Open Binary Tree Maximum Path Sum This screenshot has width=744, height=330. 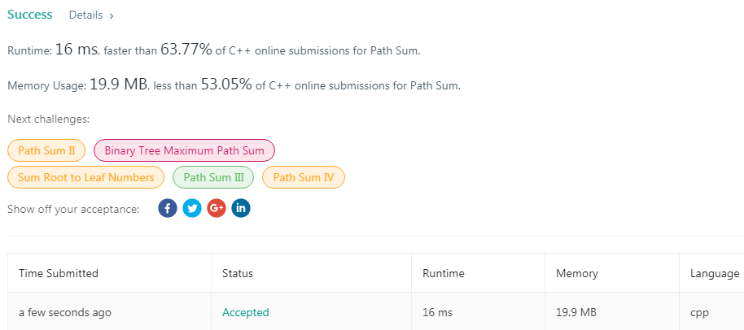pos(184,150)
